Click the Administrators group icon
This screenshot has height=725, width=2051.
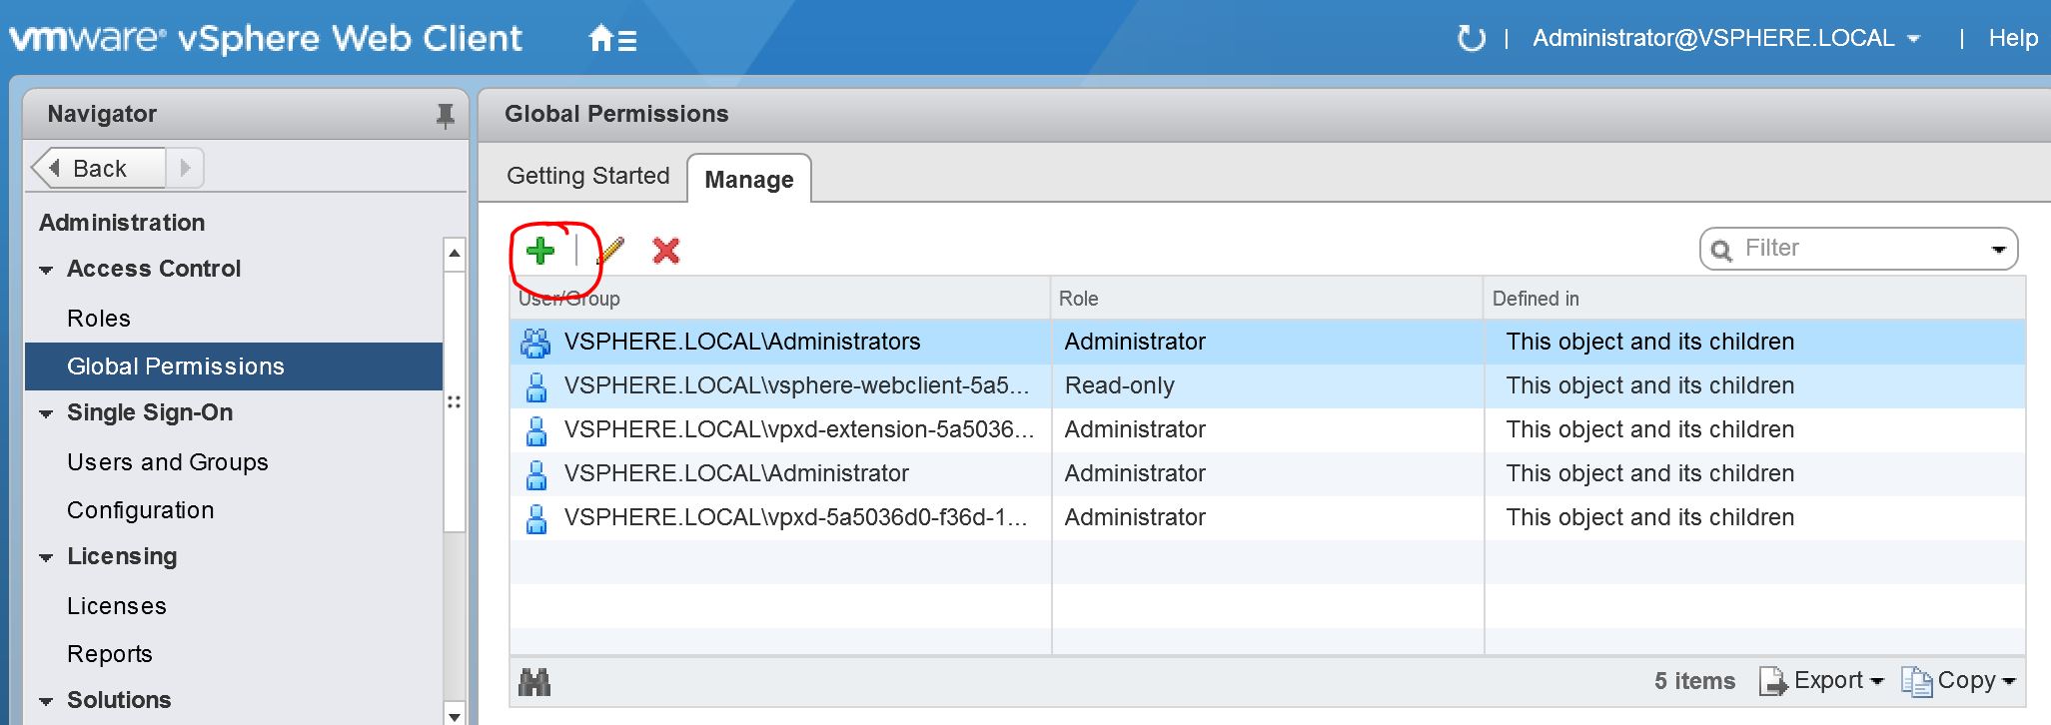535,343
